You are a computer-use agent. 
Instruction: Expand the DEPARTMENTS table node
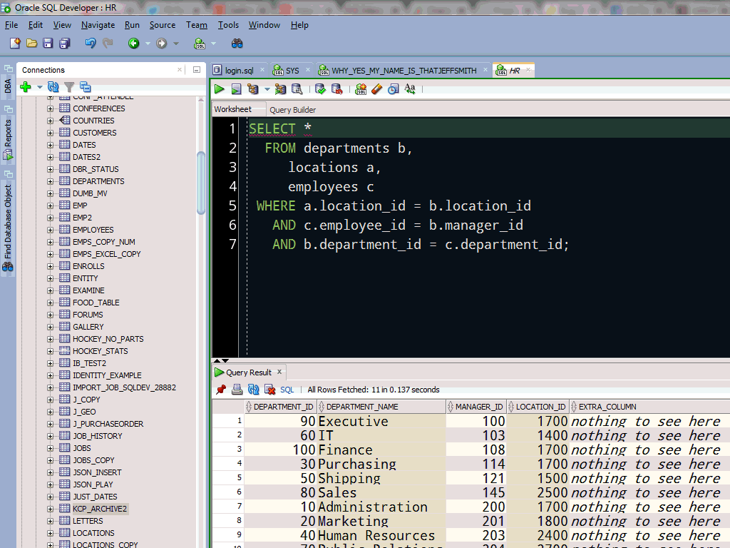coord(51,181)
